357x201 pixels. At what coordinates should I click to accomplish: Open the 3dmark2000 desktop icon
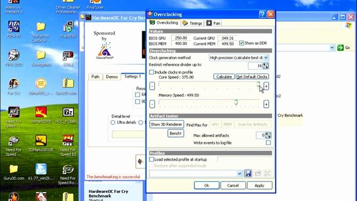point(41,115)
